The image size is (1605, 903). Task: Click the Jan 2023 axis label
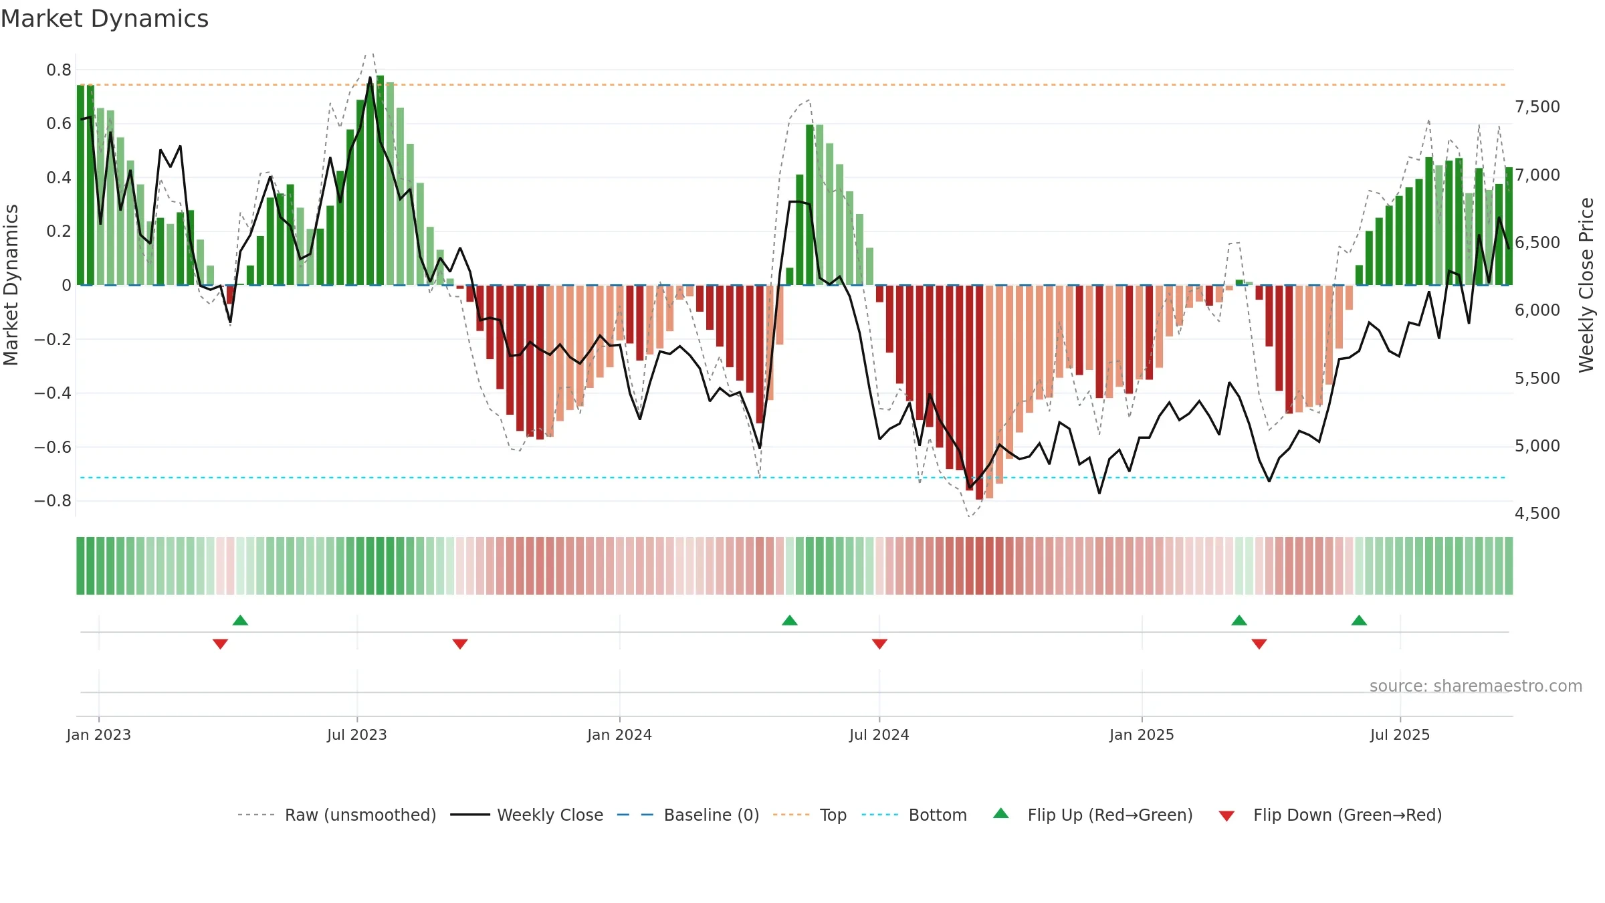click(99, 734)
